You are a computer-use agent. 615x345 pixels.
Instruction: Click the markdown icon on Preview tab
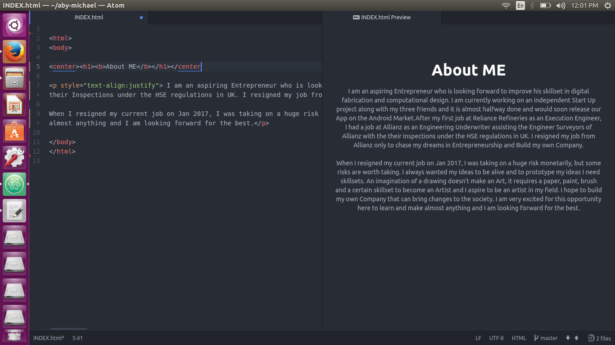click(x=356, y=18)
